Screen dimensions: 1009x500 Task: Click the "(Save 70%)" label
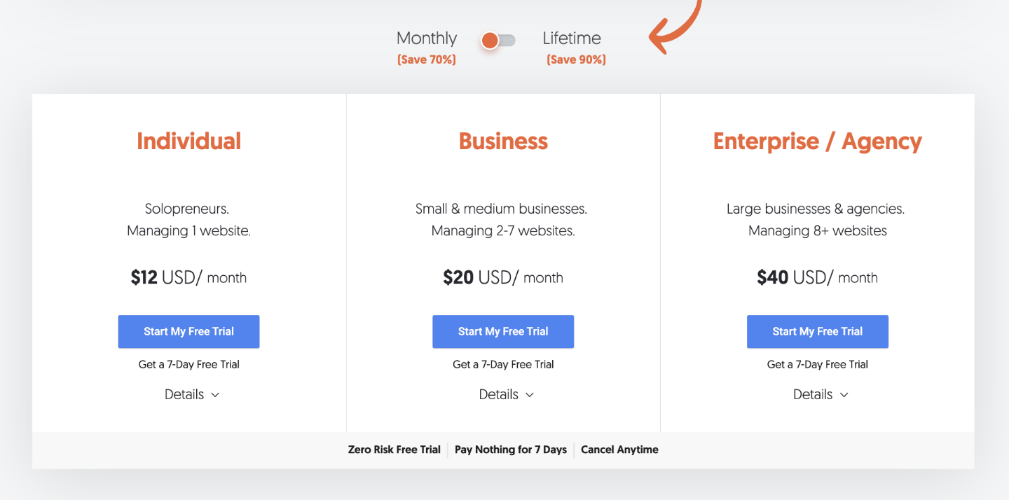[426, 60]
